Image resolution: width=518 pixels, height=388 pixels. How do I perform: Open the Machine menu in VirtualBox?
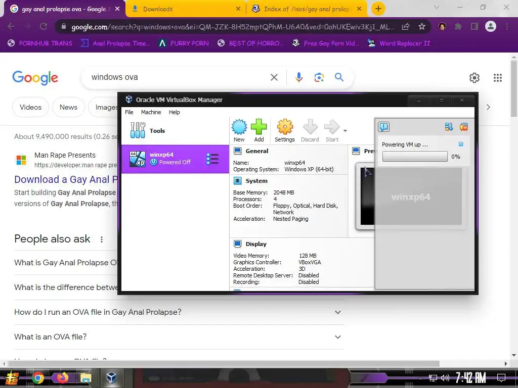pos(151,112)
